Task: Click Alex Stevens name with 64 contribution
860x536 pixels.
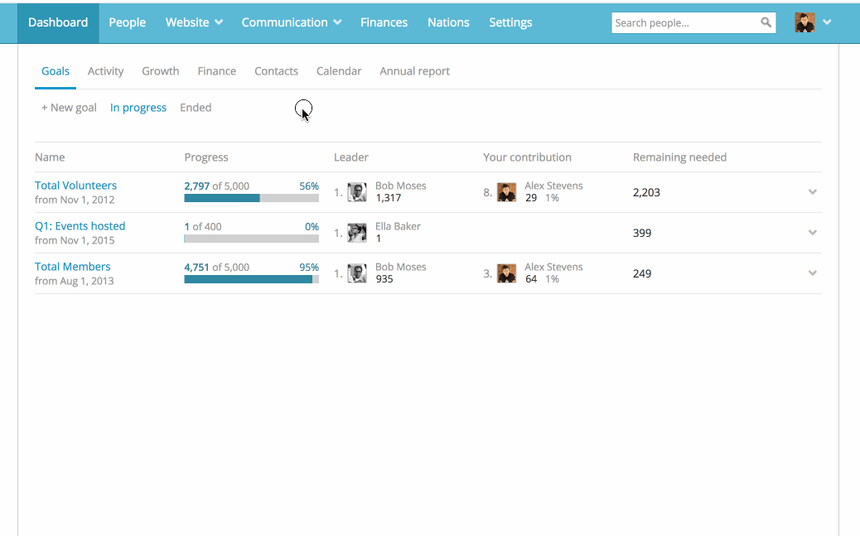Action: [x=553, y=267]
